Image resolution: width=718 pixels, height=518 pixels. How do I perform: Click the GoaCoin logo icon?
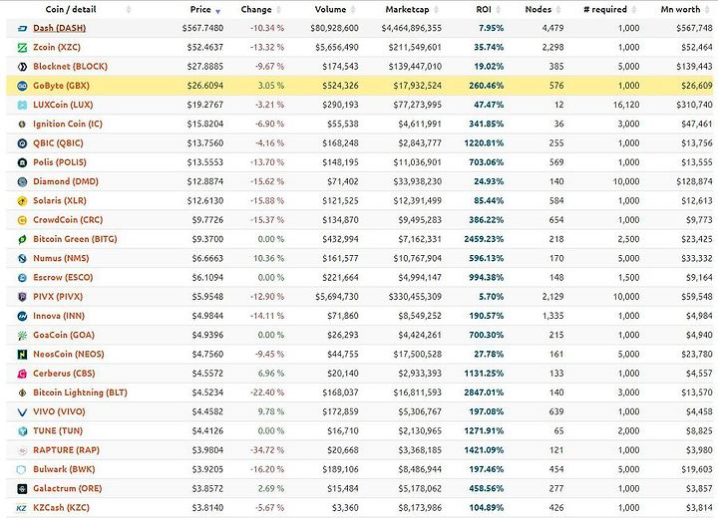pyautogui.click(x=22, y=336)
